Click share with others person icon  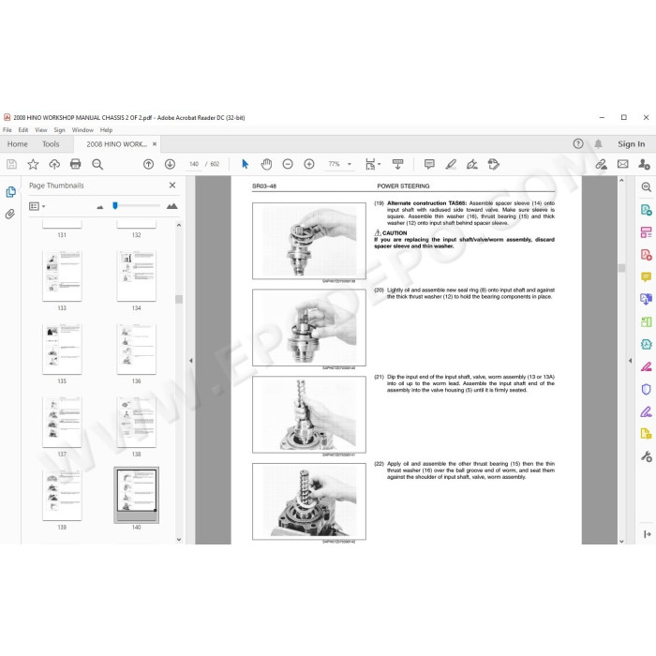click(x=644, y=164)
